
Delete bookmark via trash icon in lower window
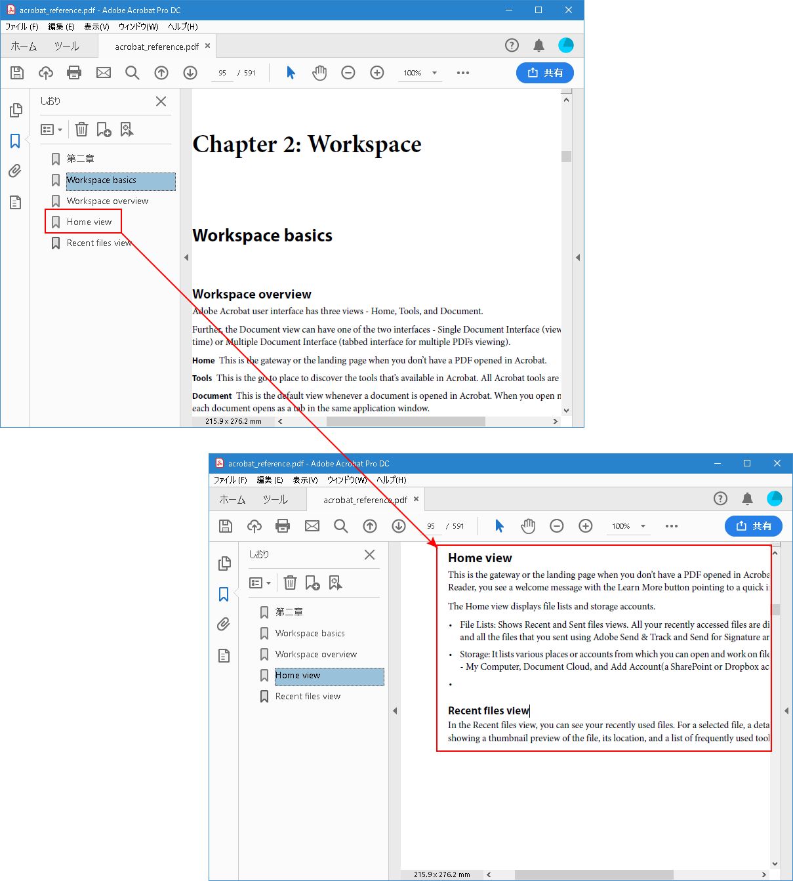tap(290, 583)
